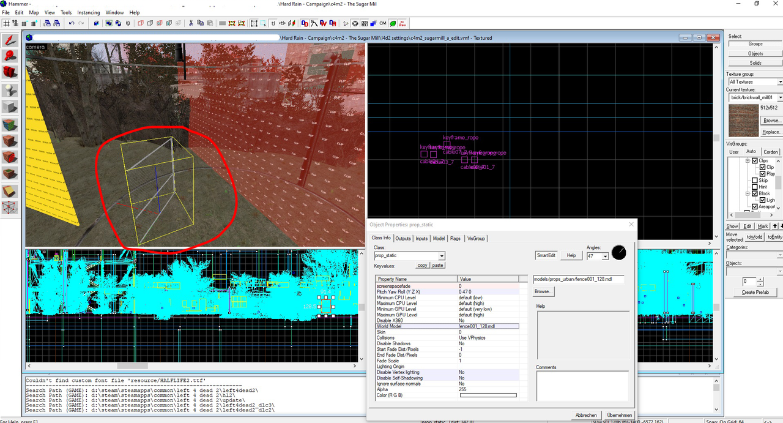The width and height of the screenshot is (783, 423).
Task: Toggle selection bounding box icon
Action: pyautogui.click(x=254, y=23)
